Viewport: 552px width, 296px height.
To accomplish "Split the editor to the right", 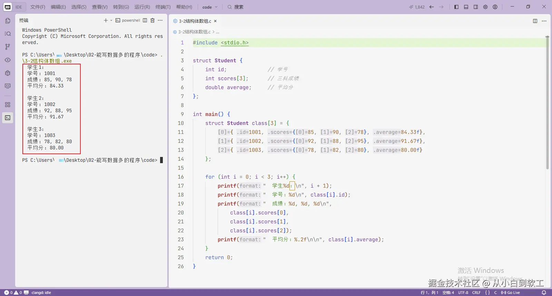I will 535,21.
